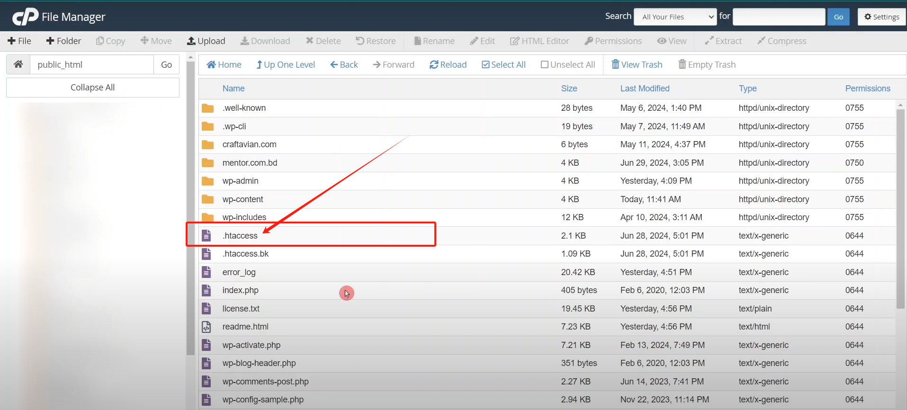The height and width of the screenshot is (410, 907).
Task: Click Reload to refresh file list
Action: click(x=448, y=65)
